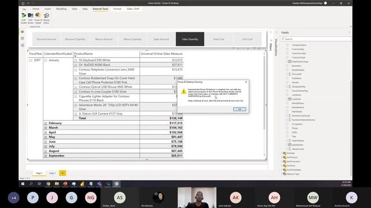371x208 pixels.
Task: Open Chrome from the taskbar
Action: click(48, 184)
